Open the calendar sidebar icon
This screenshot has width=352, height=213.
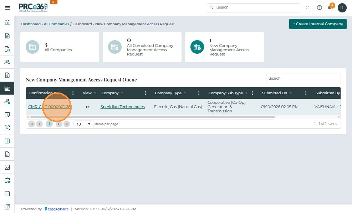(7, 193)
